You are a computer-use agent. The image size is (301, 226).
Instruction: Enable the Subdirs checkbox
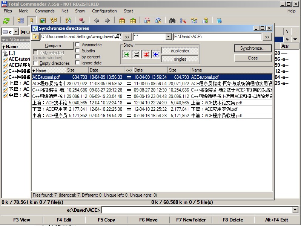tap(77, 51)
